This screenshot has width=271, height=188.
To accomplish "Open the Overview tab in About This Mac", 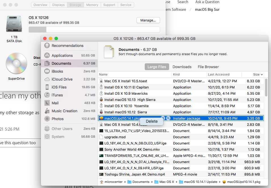I will point(40,5).
